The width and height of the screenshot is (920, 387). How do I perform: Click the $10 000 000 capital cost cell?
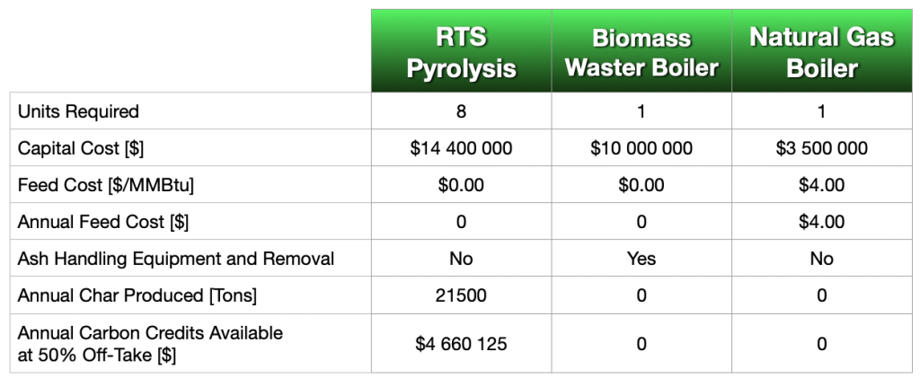[641, 148]
